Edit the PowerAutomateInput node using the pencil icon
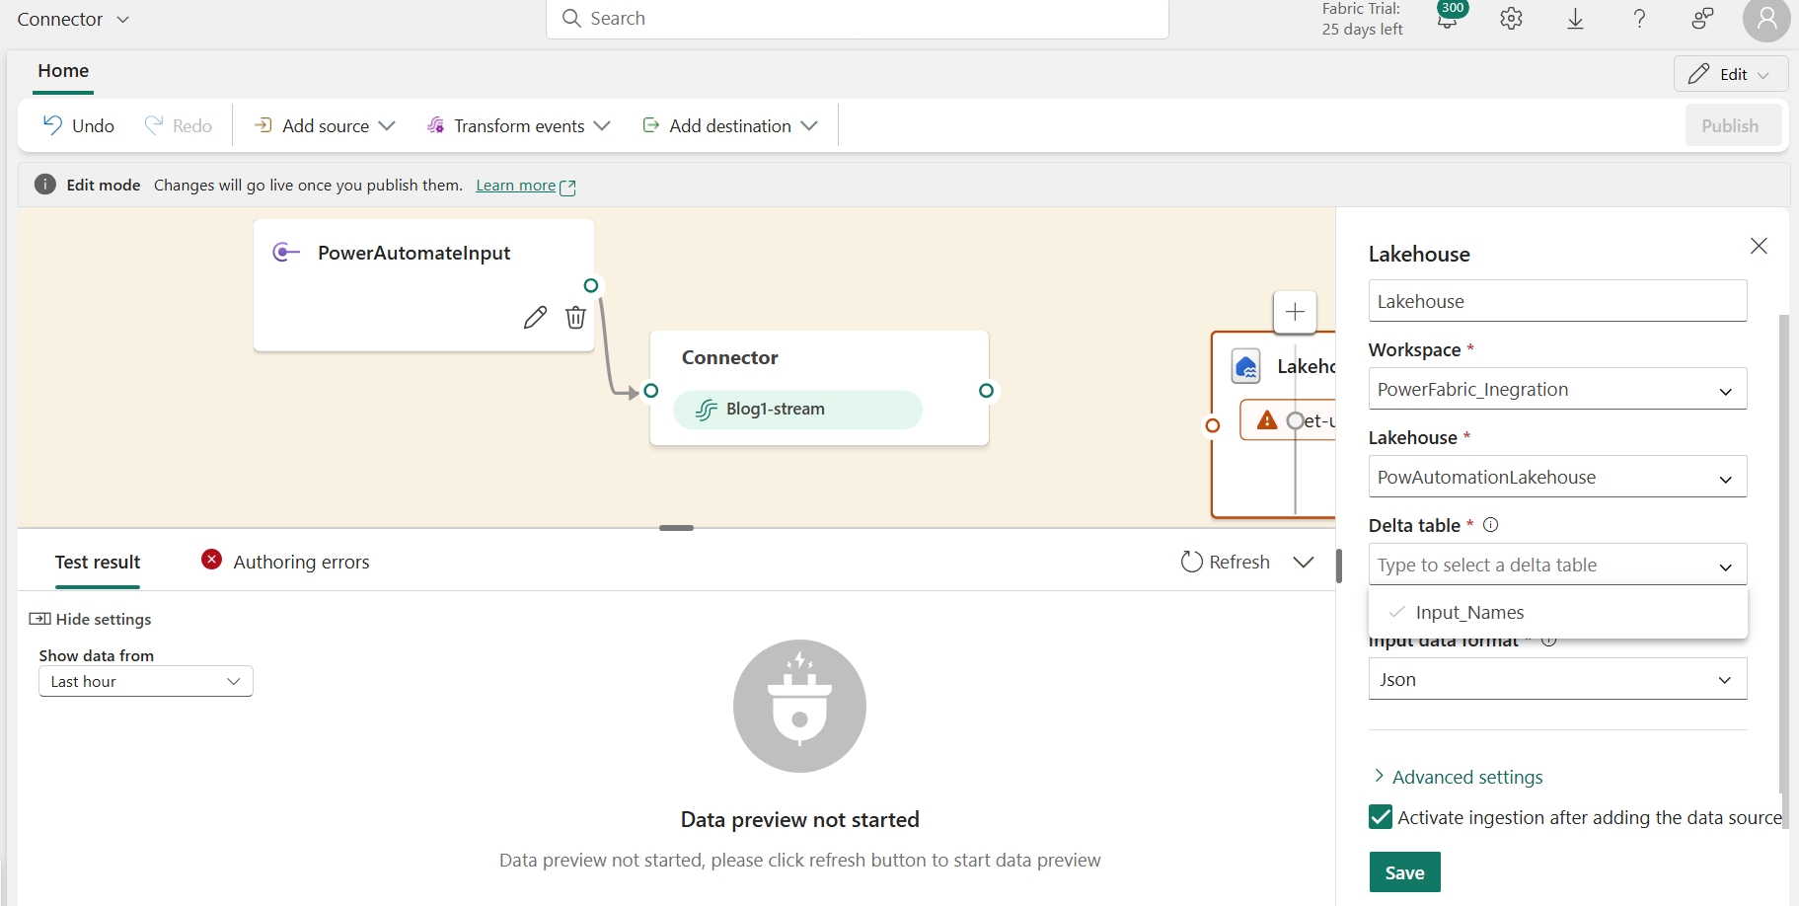 point(536,317)
